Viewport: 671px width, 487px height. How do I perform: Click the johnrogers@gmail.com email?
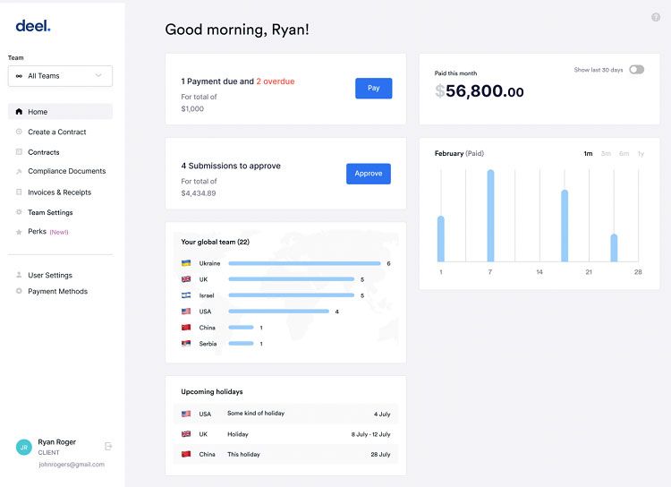pos(72,465)
